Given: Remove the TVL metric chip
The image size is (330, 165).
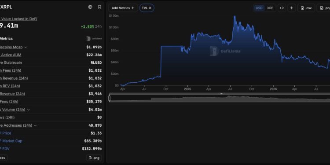Looking at the screenshot, I should (150, 8).
